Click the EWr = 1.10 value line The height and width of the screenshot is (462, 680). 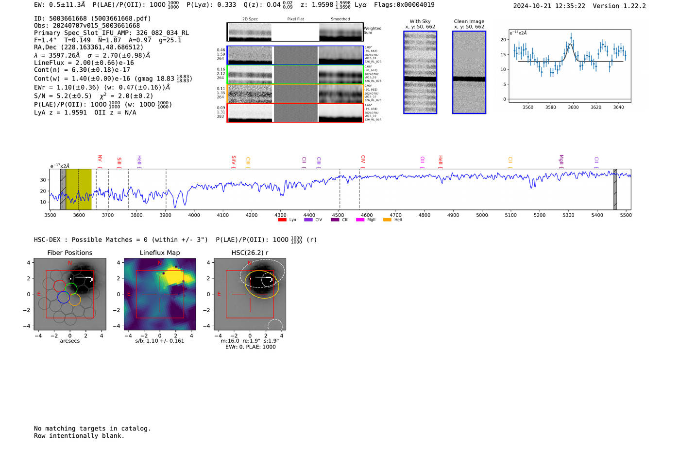pyautogui.click(x=102, y=88)
